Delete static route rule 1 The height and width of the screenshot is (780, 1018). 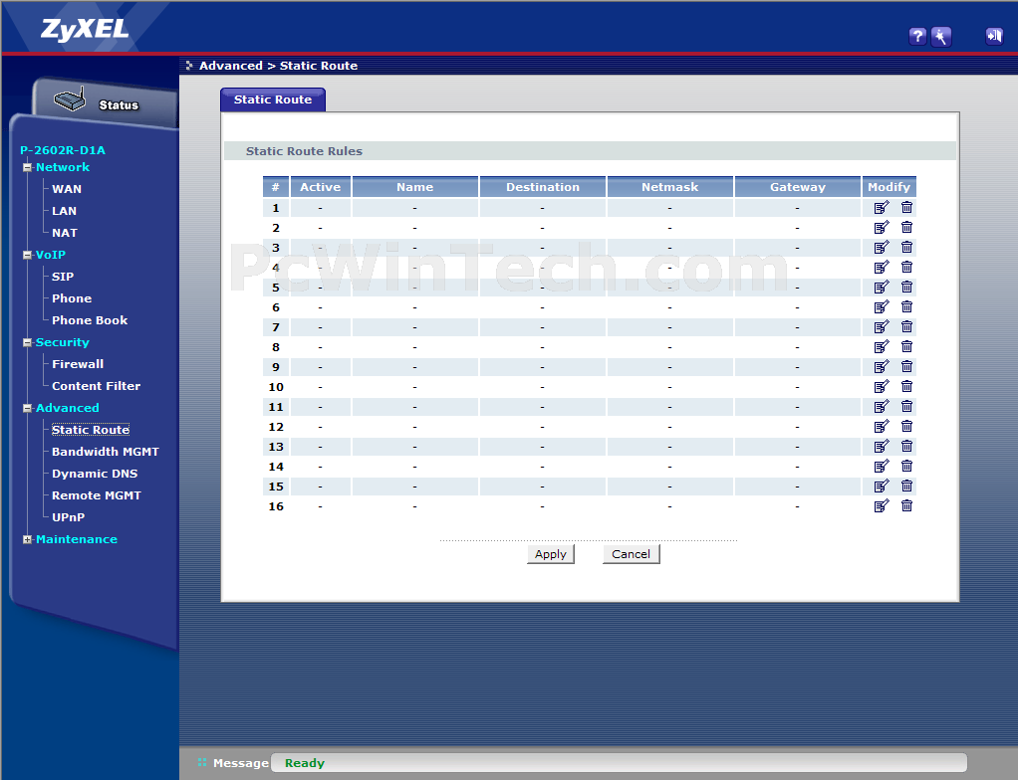[907, 208]
